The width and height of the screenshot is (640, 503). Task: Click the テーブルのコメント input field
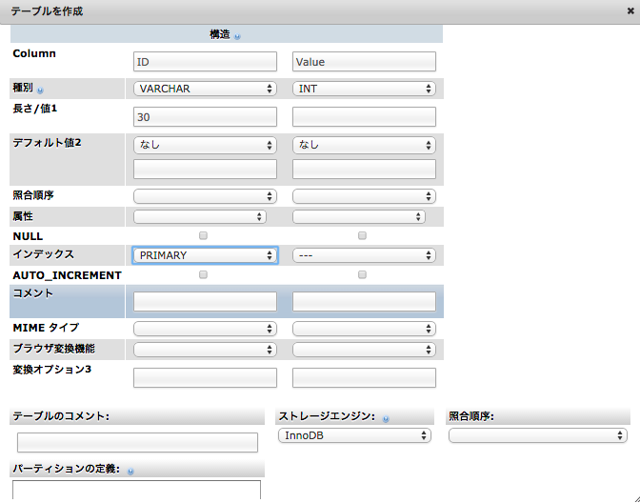(x=137, y=443)
